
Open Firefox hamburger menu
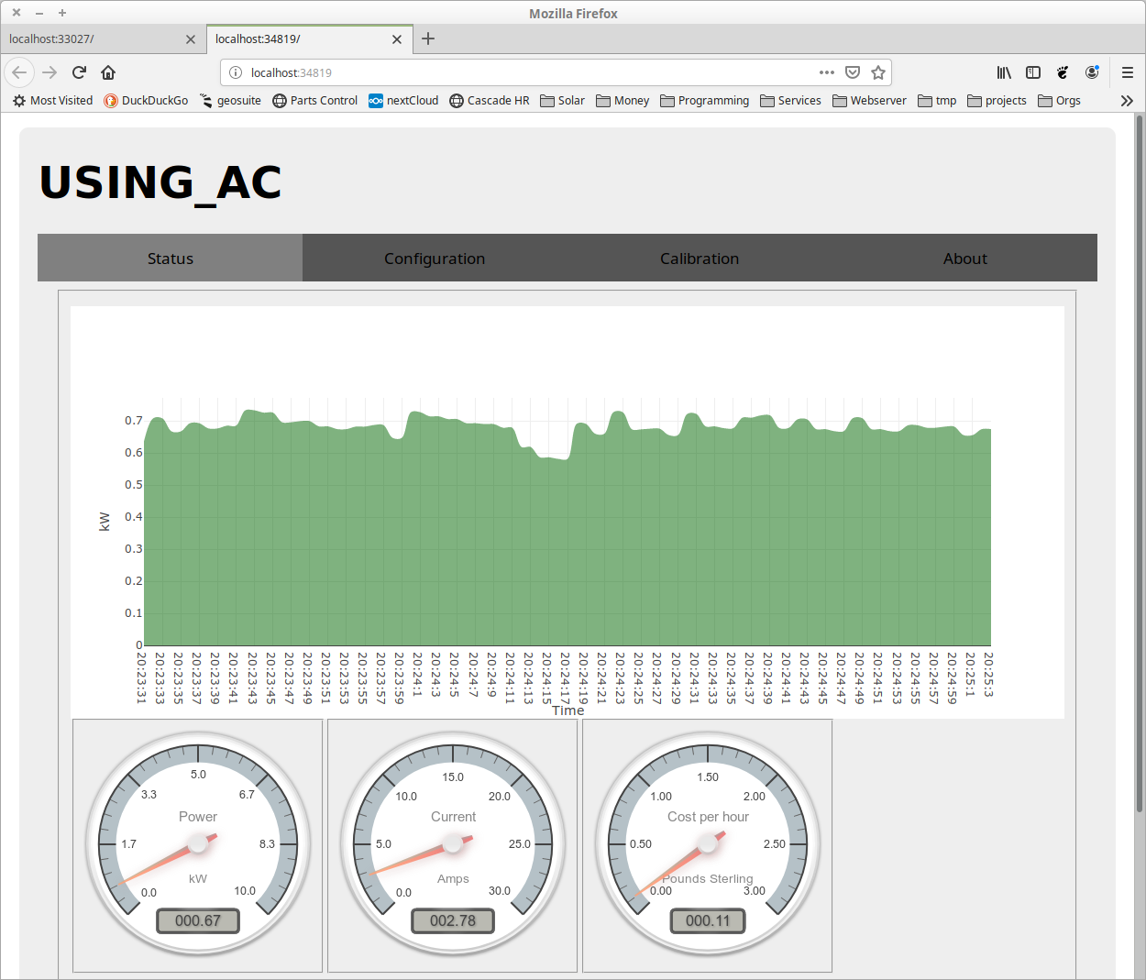coord(1128,72)
